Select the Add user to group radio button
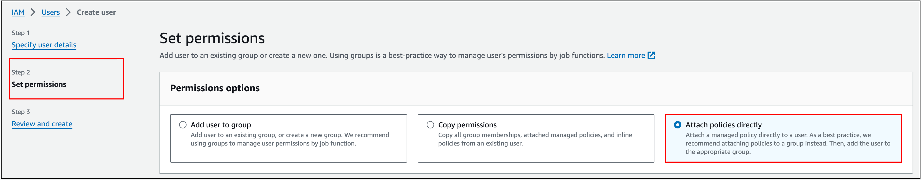This screenshot has width=921, height=180. click(183, 125)
